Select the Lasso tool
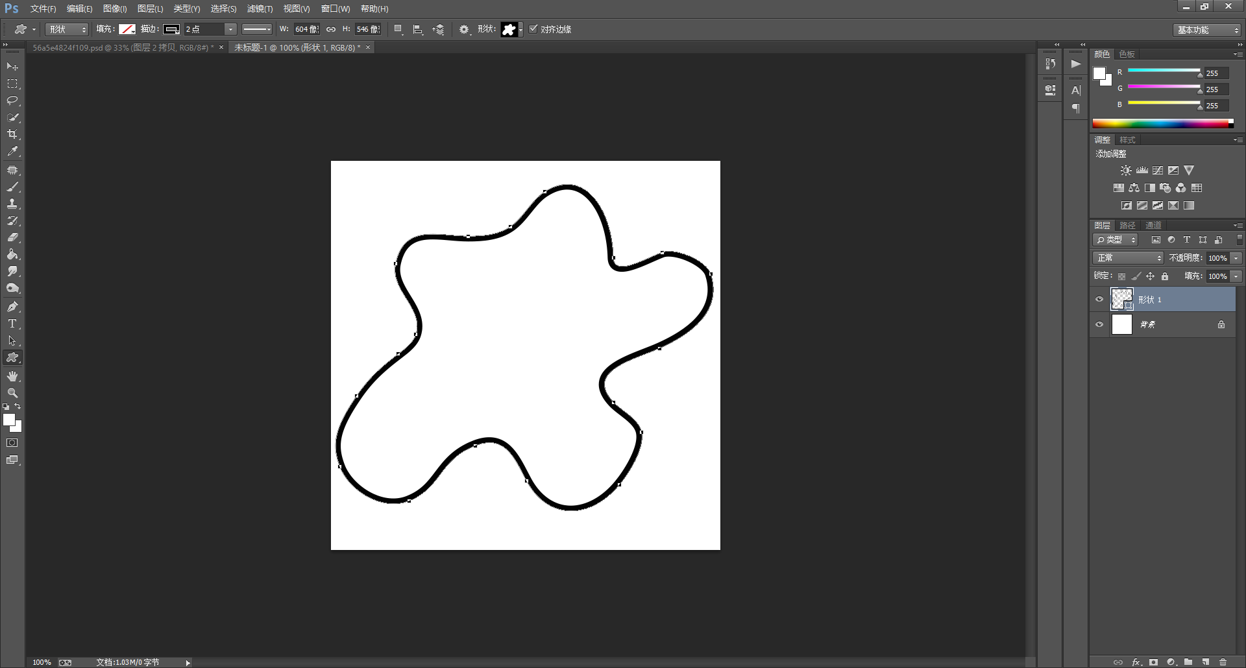 (x=12, y=101)
